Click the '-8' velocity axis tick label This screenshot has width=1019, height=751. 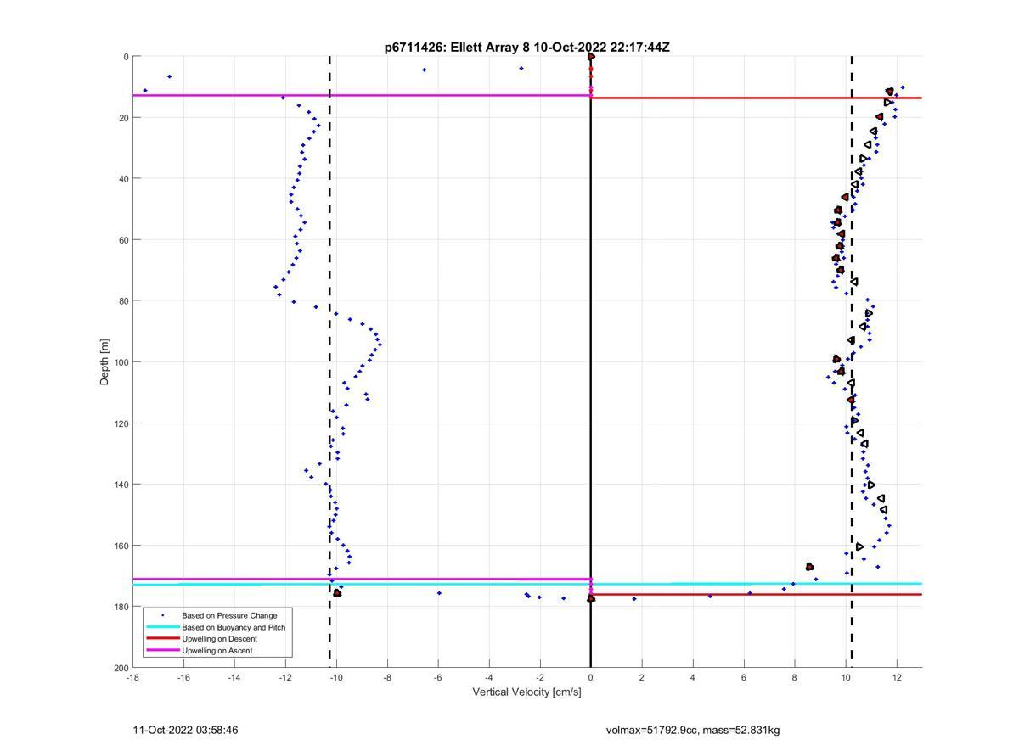coord(387,677)
